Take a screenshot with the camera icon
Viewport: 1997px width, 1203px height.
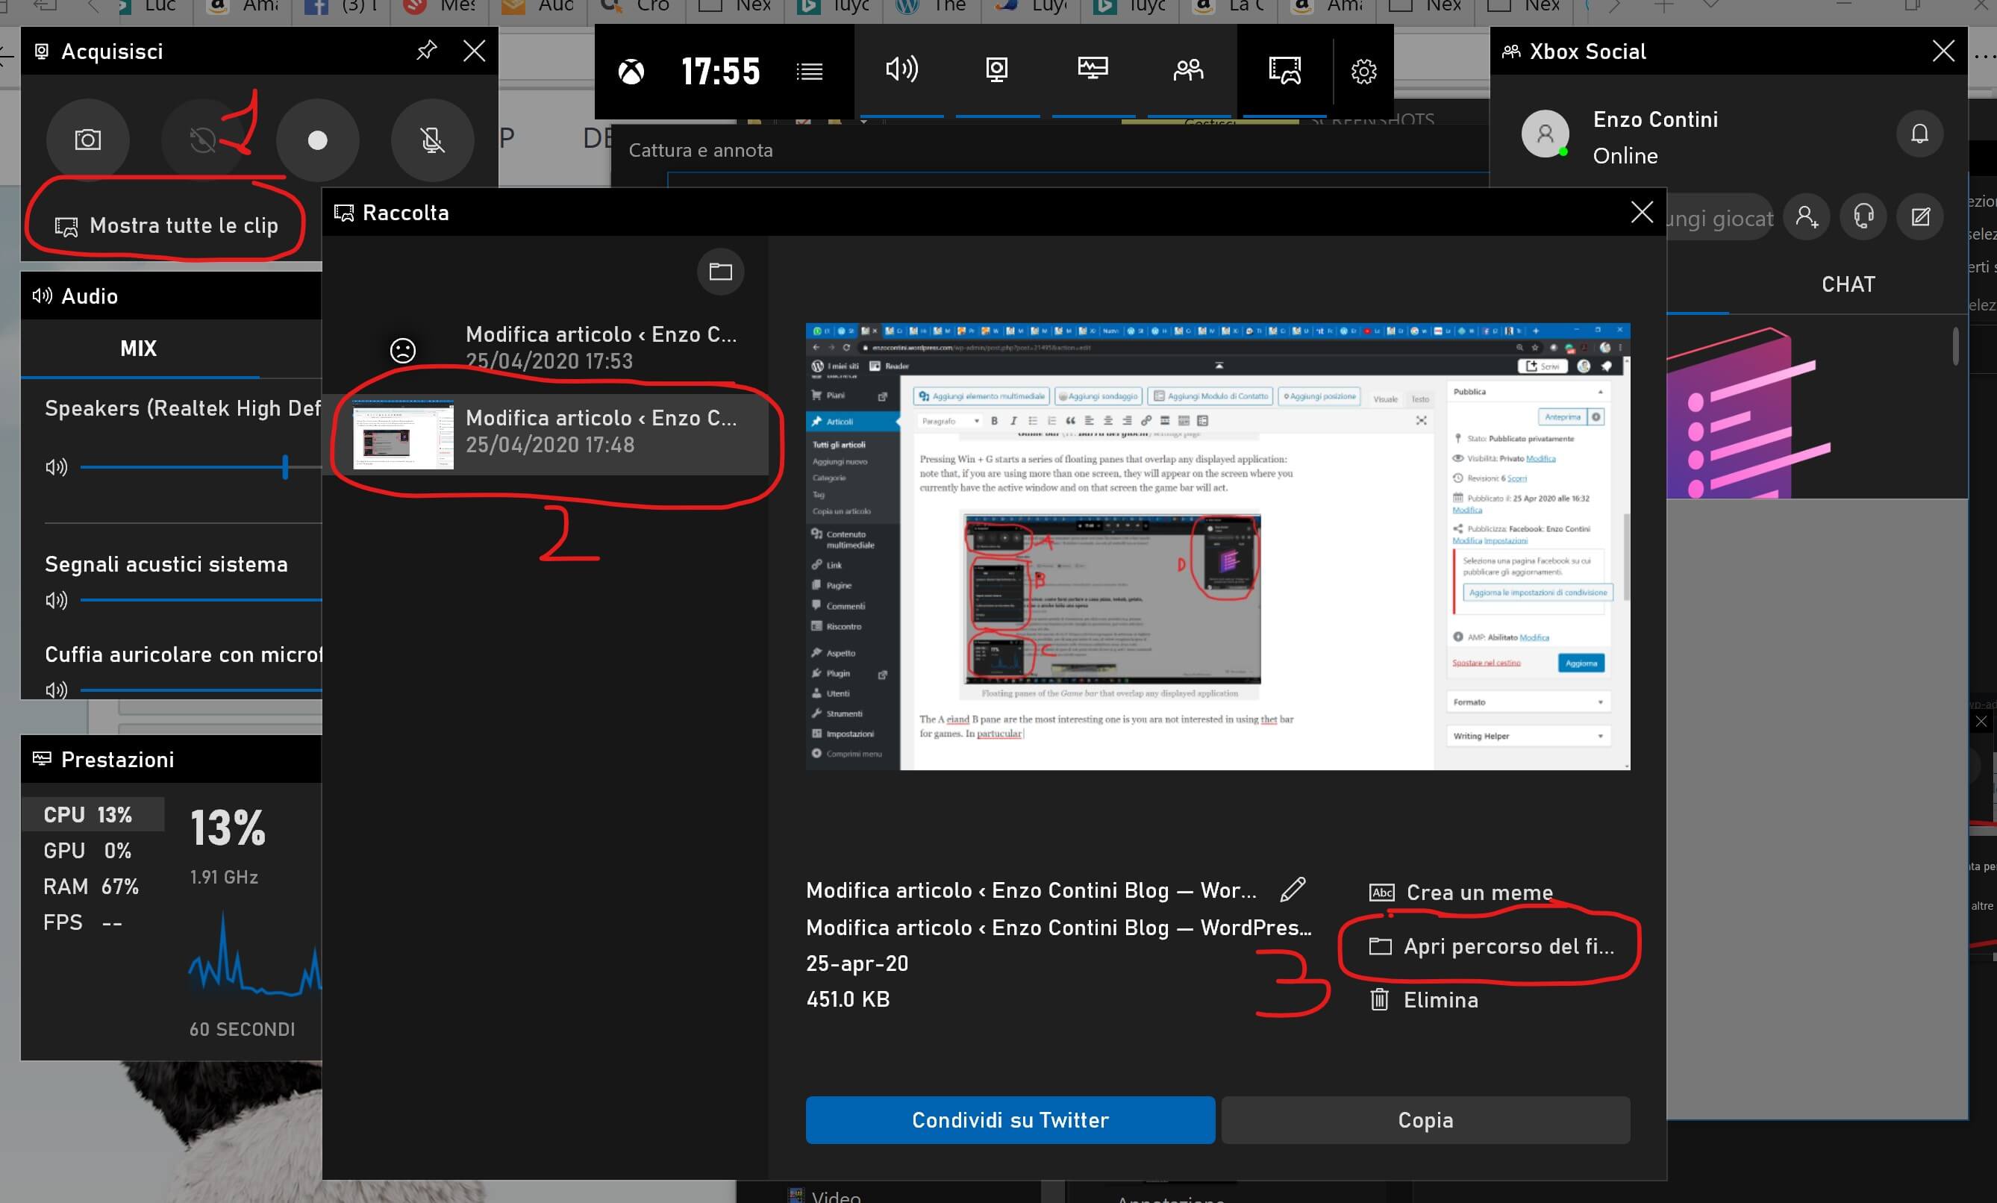87,140
